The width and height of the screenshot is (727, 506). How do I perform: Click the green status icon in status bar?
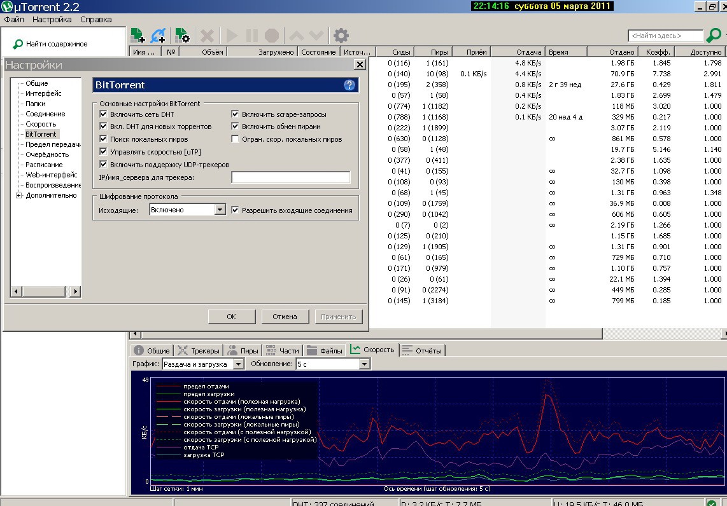click(711, 502)
